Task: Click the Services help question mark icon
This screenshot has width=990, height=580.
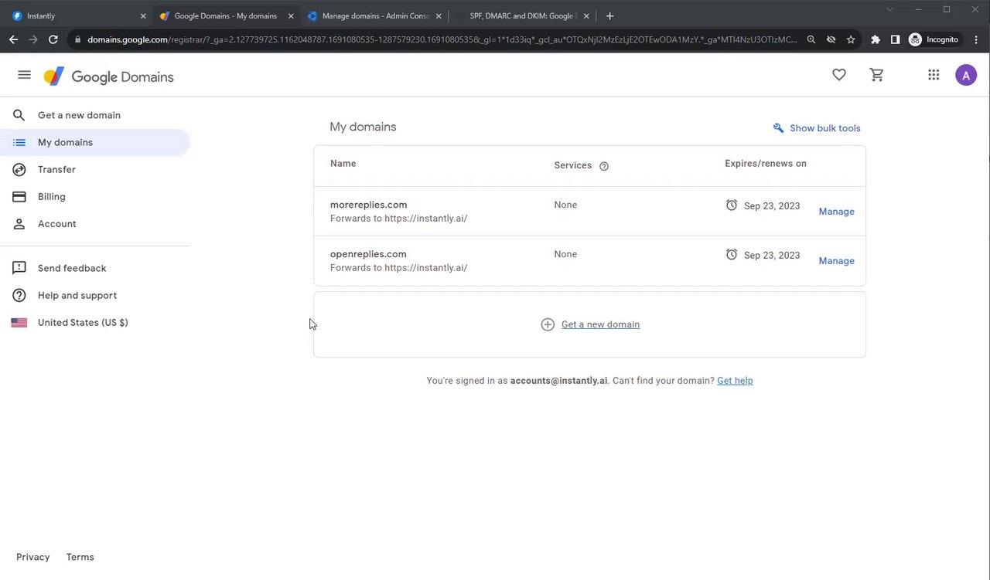Action: pos(604,165)
